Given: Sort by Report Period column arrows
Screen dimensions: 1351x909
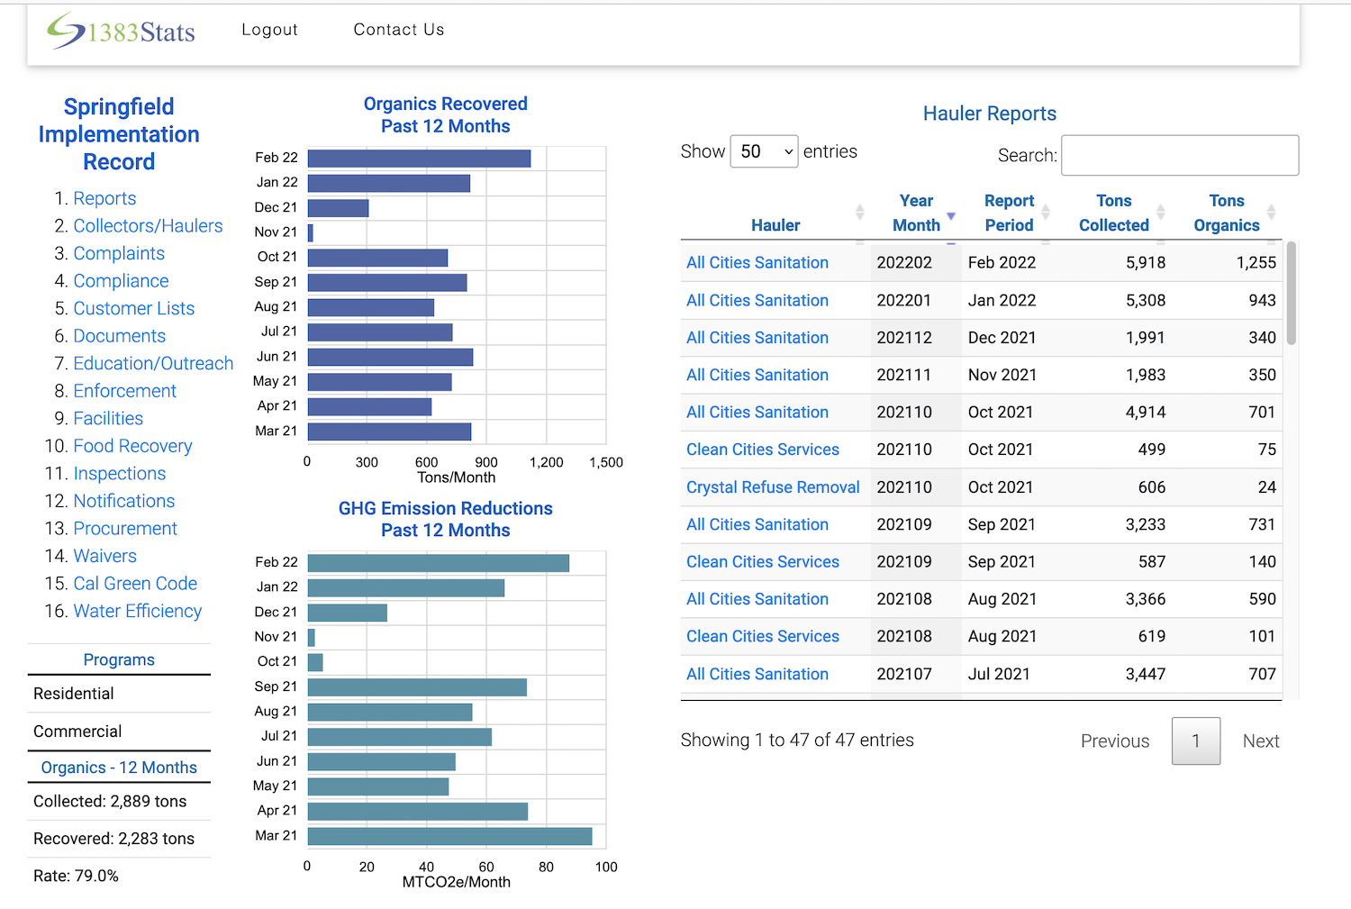Looking at the screenshot, I should point(1046,213).
